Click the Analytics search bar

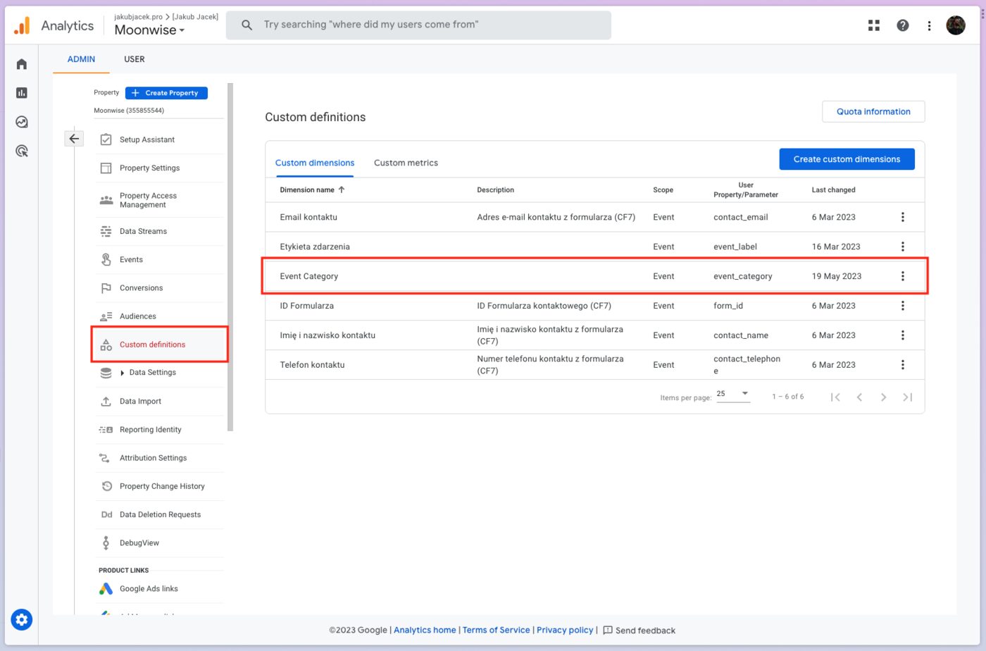coord(418,25)
